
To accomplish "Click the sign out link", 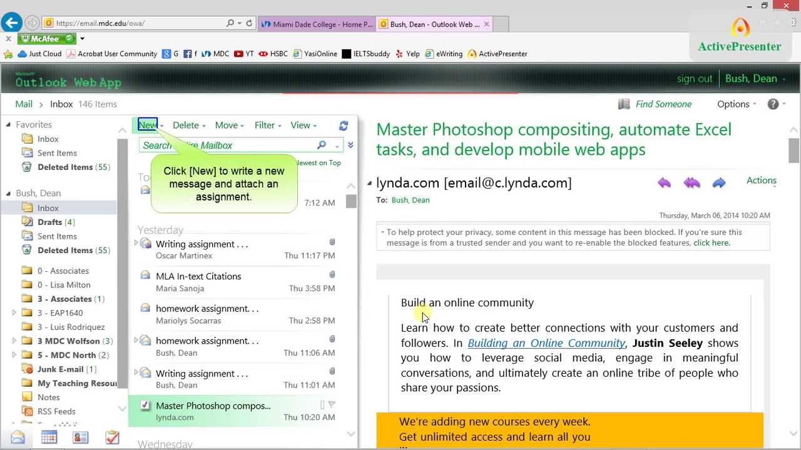I will (695, 79).
